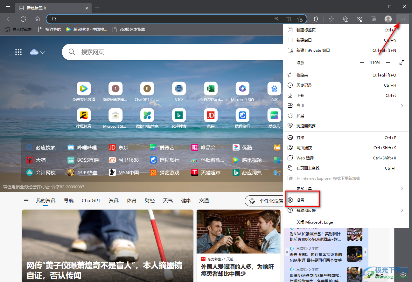The width and height of the screenshot is (412, 282).
Task: Open Internet Explorer mode toolbar icon
Action: (374, 19)
